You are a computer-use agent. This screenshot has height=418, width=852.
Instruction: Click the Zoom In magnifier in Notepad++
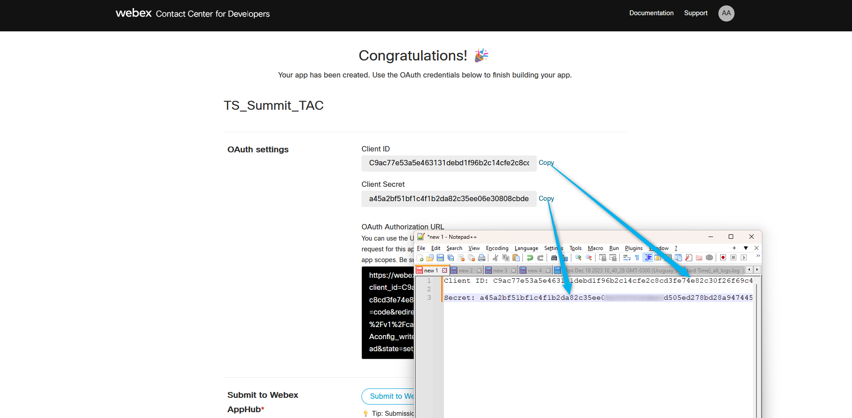point(578,258)
